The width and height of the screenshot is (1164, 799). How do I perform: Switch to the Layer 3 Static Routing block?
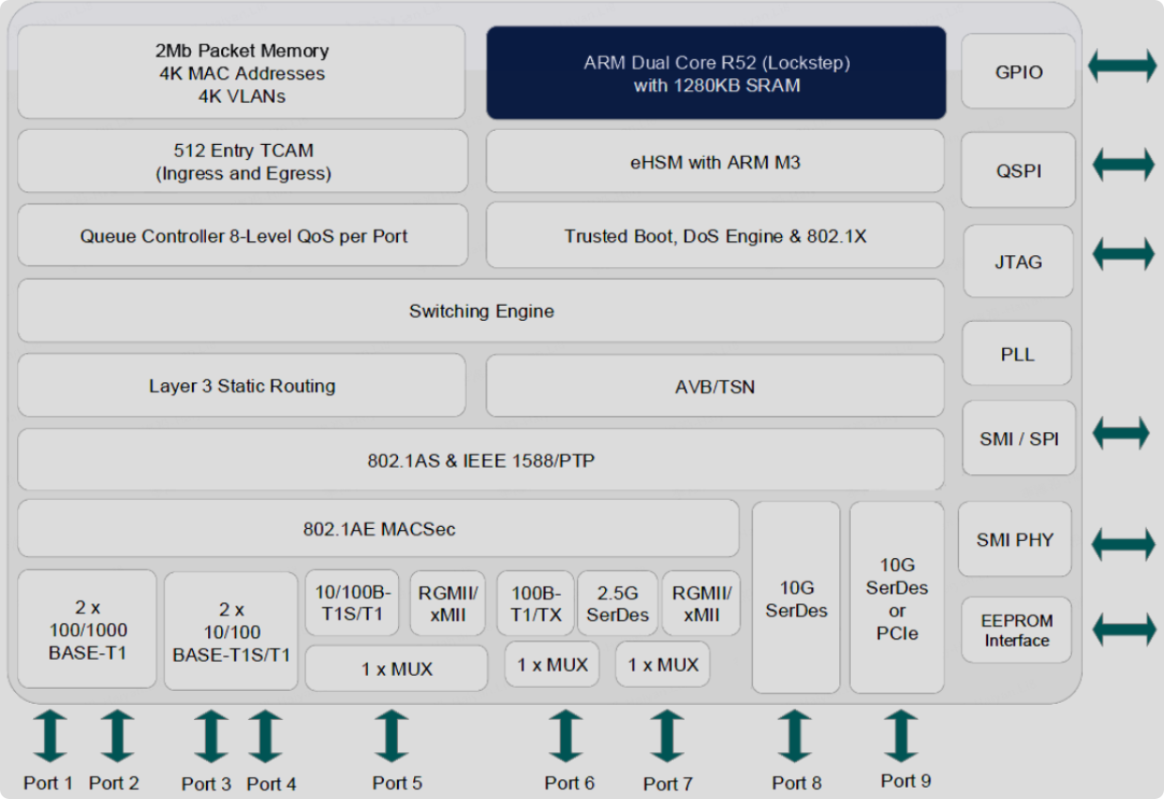pyautogui.click(x=241, y=385)
